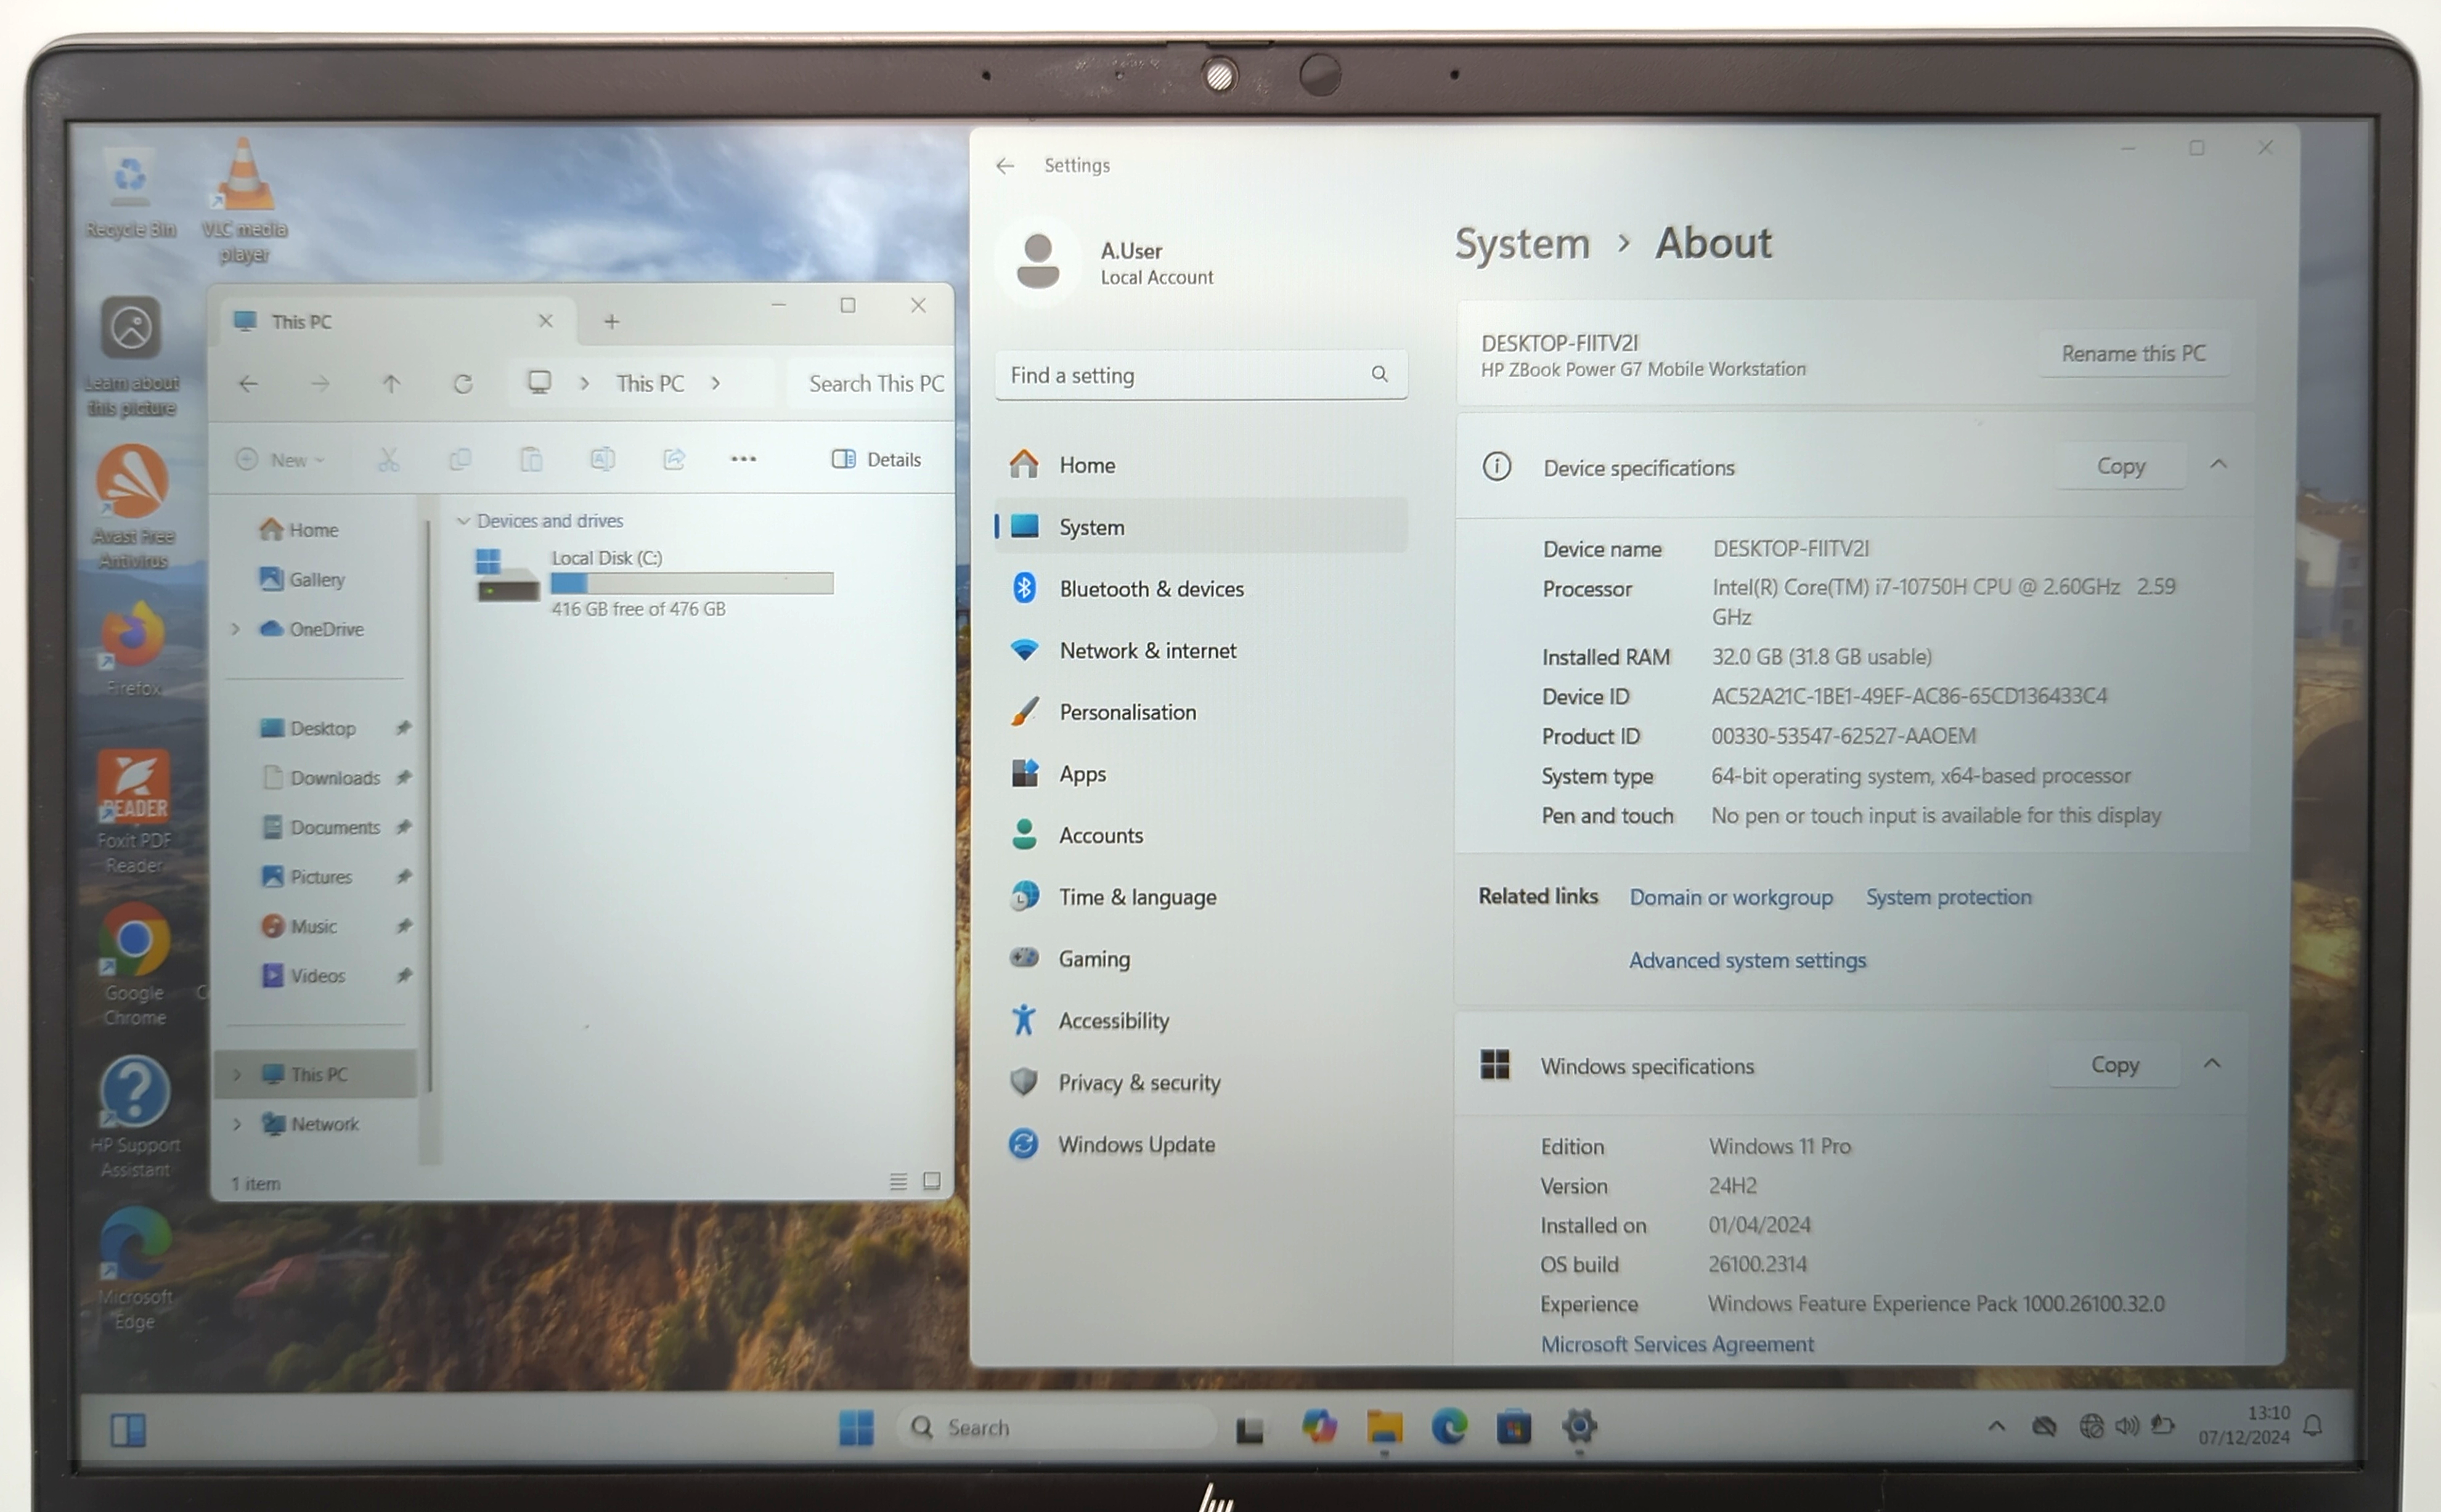This screenshot has height=1512, width=2441.
Task: Open Microsoft Store from the taskbar
Action: click(x=1514, y=1426)
